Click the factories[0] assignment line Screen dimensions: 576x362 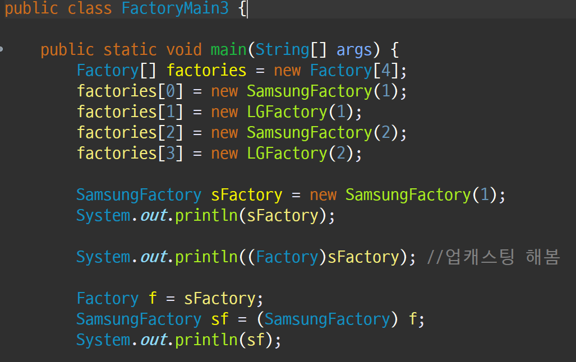pyautogui.click(x=242, y=91)
